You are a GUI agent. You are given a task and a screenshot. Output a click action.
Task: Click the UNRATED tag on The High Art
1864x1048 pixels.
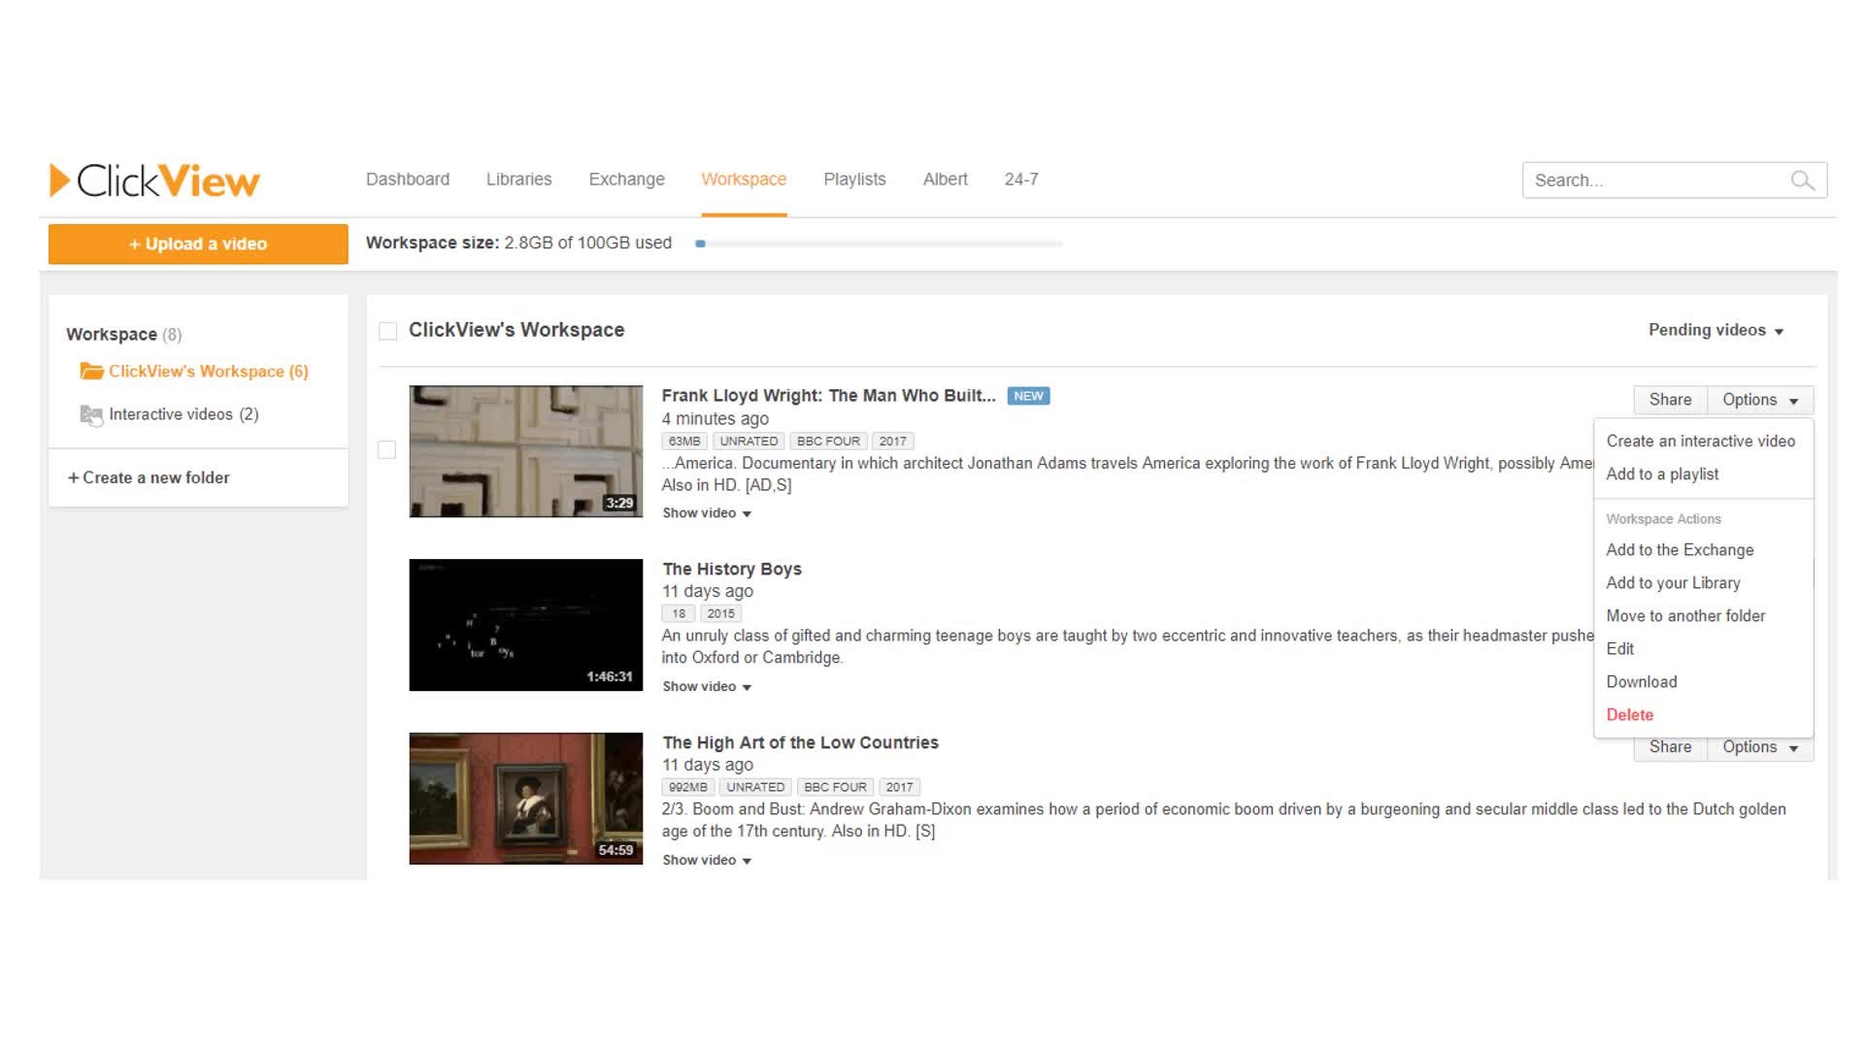coord(755,788)
